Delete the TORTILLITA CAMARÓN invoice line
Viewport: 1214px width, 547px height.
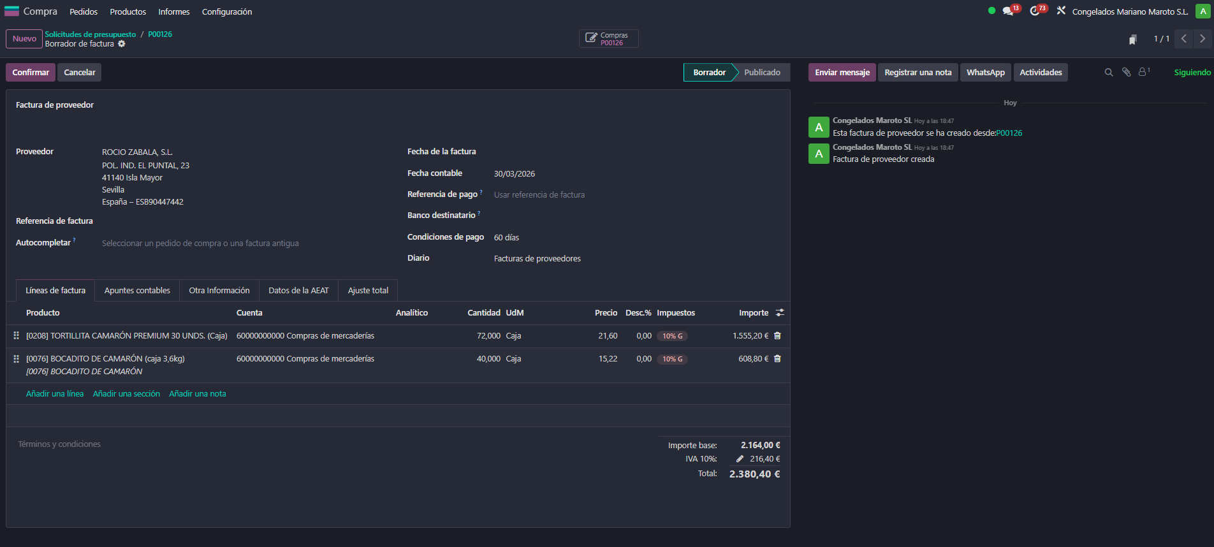[777, 336]
